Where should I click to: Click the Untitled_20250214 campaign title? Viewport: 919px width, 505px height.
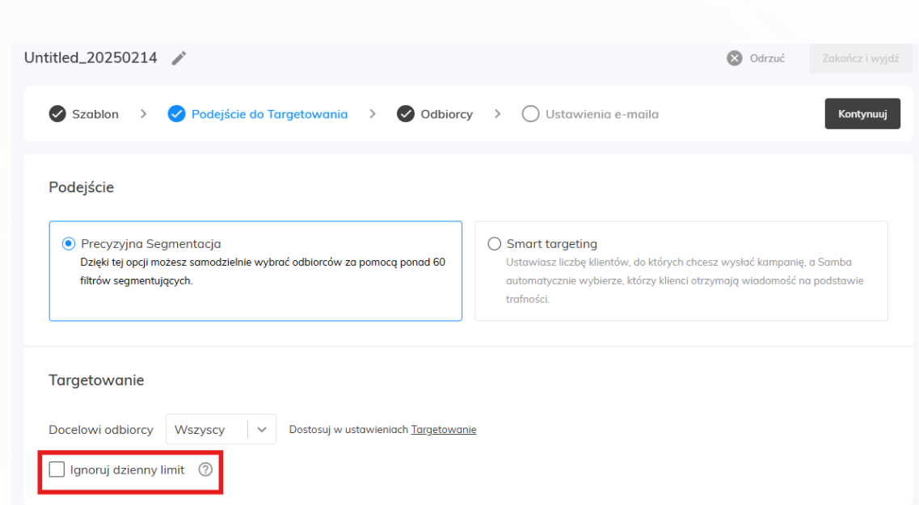tap(91, 57)
